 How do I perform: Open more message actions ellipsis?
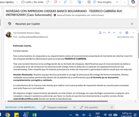pyautogui.click(x=133, y=33)
